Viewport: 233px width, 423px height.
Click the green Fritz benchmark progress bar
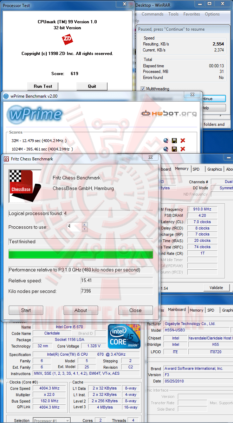81,254
